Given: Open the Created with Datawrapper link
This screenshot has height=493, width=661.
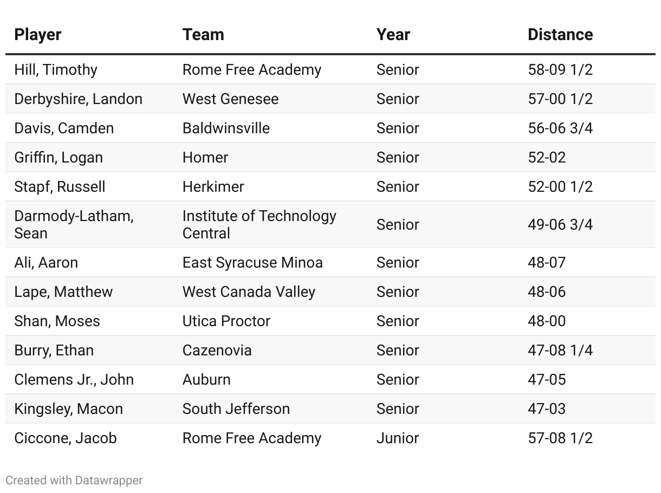Looking at the screenshot, I should pos(74,480).
